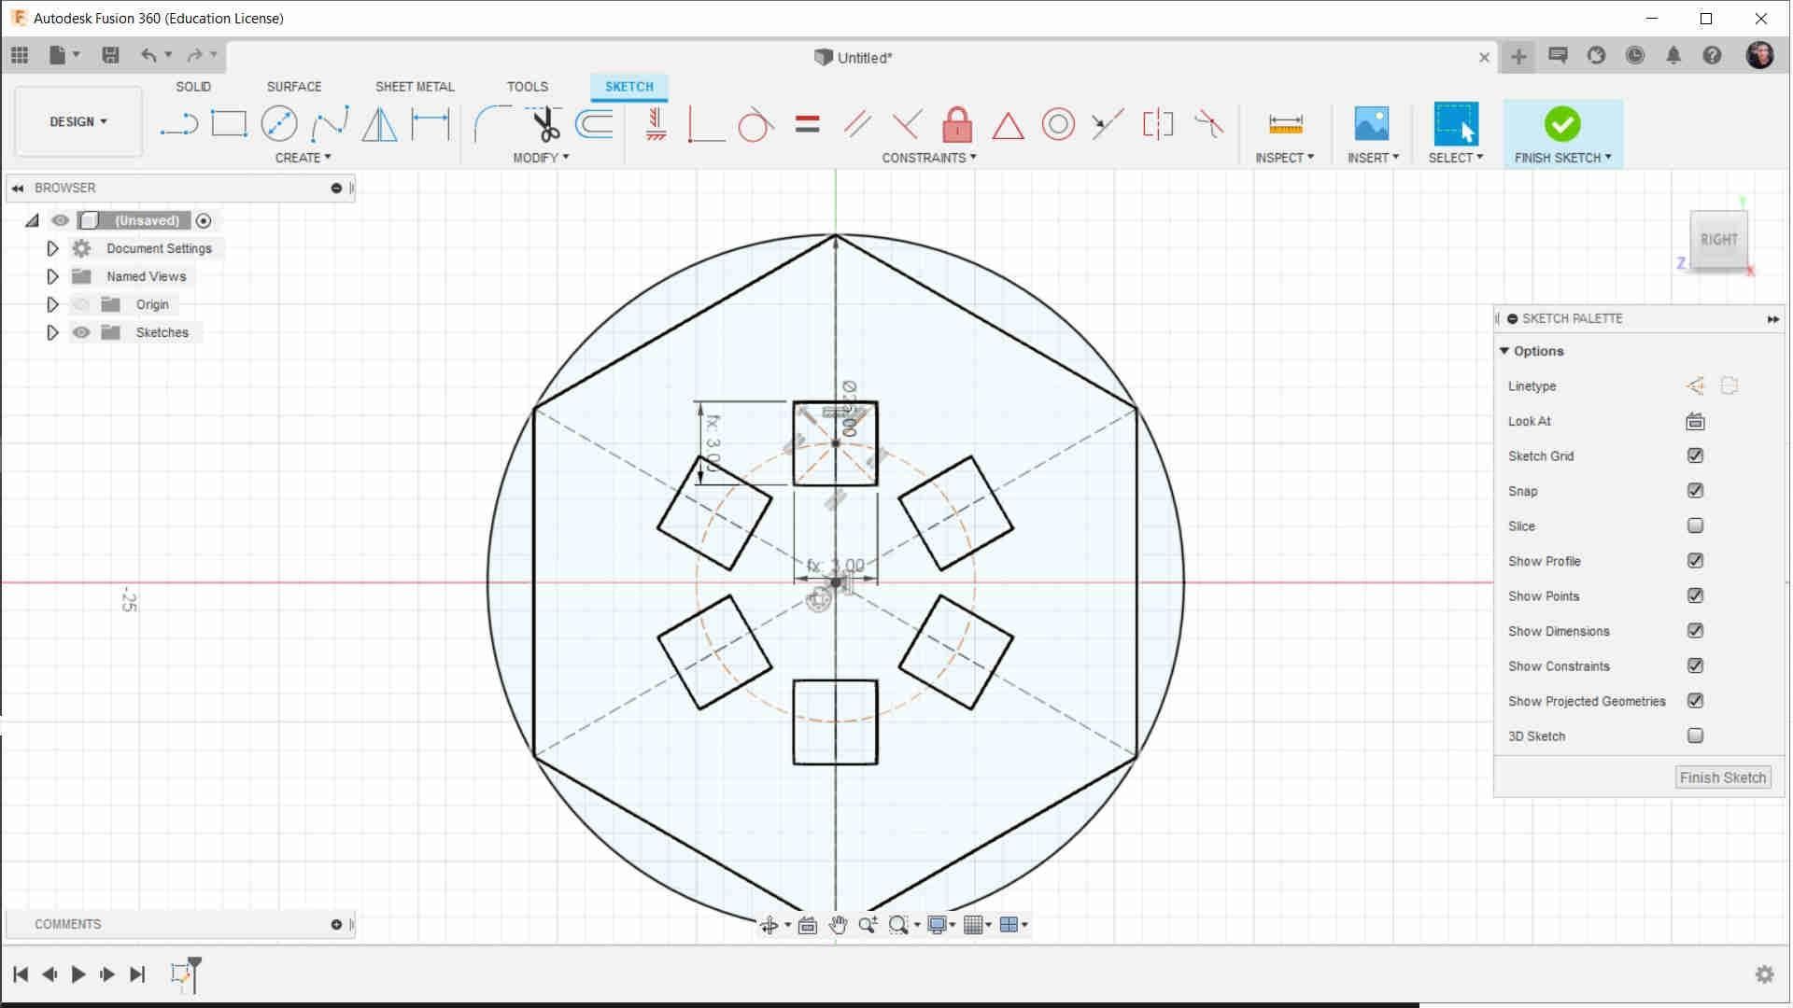Open the Sheet Metal tab
1793x1008 pixels.
[415, 86]
